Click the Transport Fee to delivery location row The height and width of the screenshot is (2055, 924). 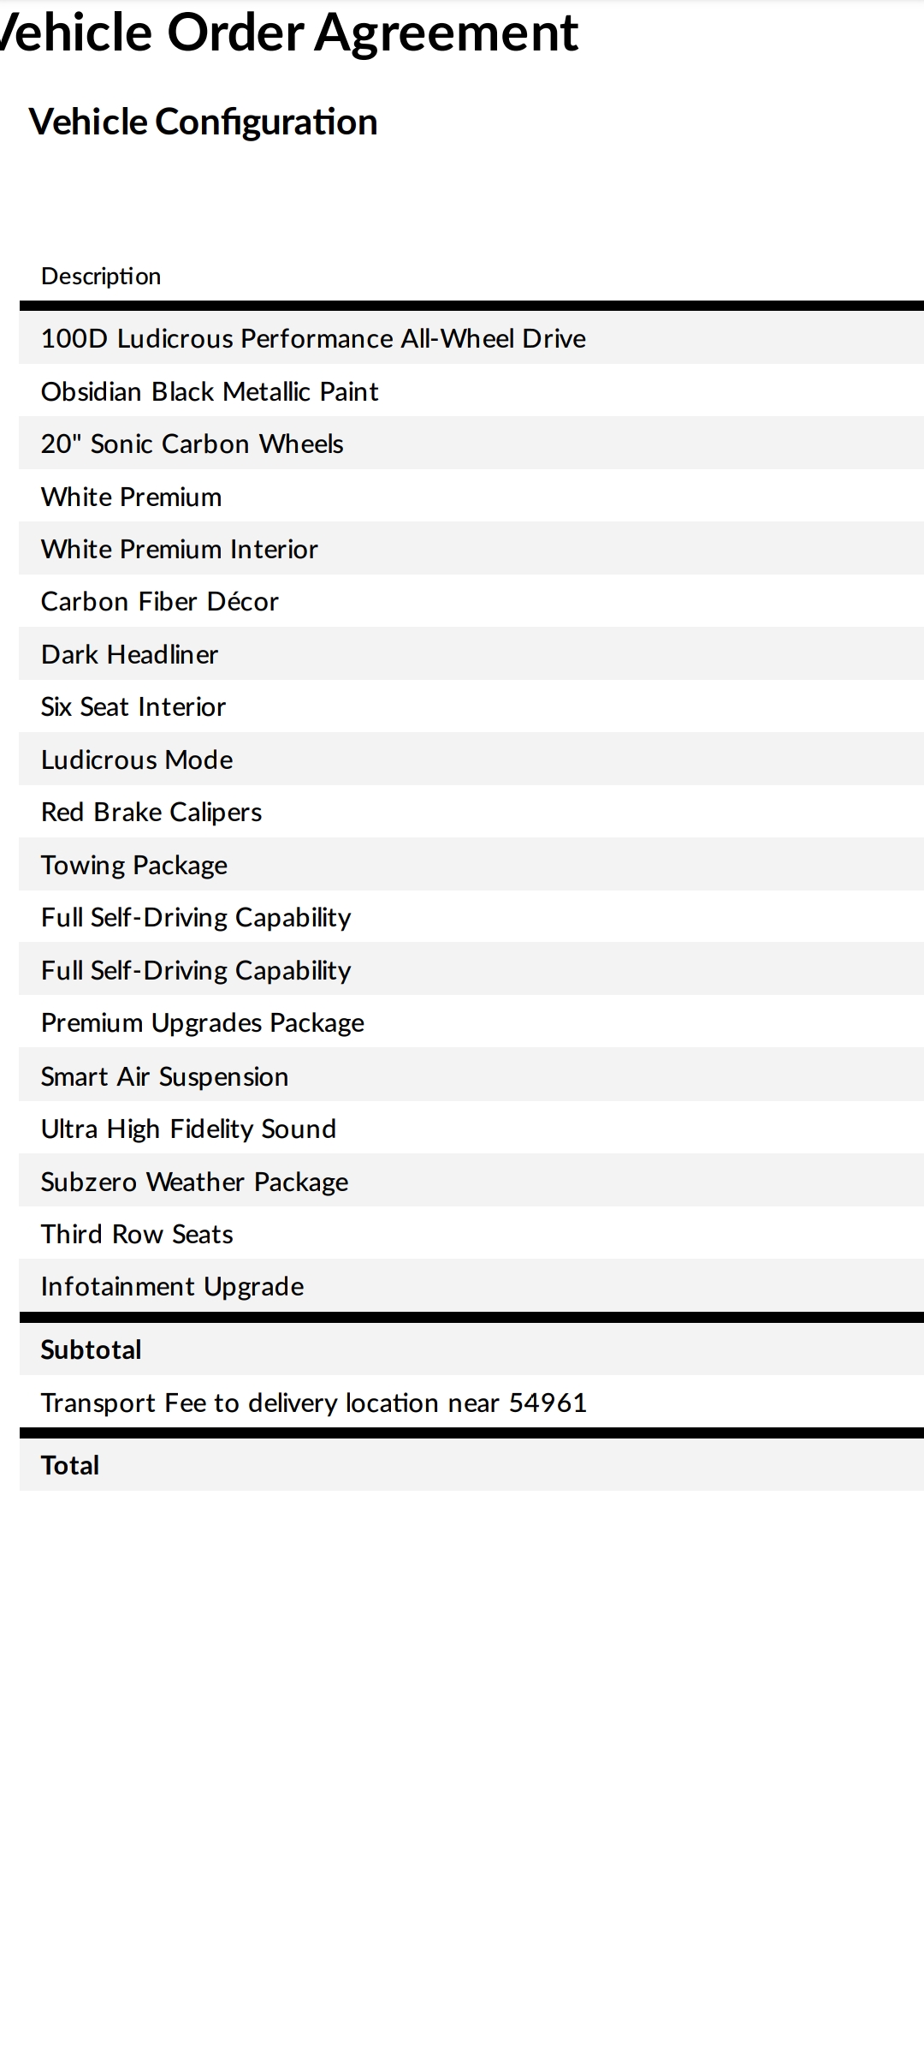(314, 1403)
